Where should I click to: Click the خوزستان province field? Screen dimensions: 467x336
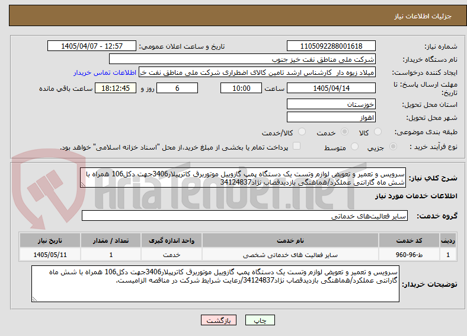click(331, 104)
